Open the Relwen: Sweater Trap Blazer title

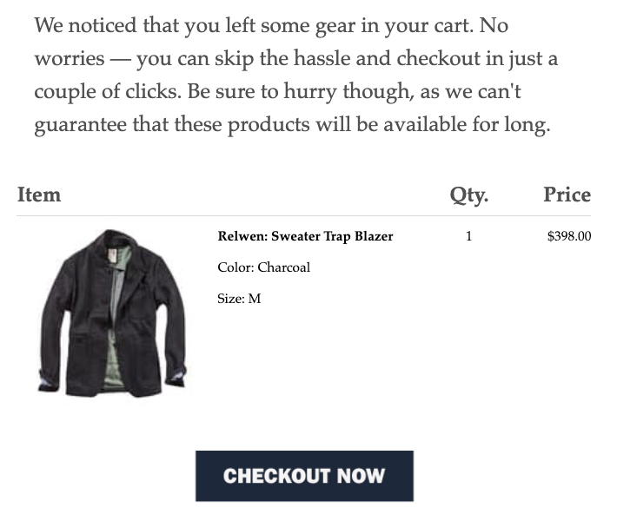305,236
